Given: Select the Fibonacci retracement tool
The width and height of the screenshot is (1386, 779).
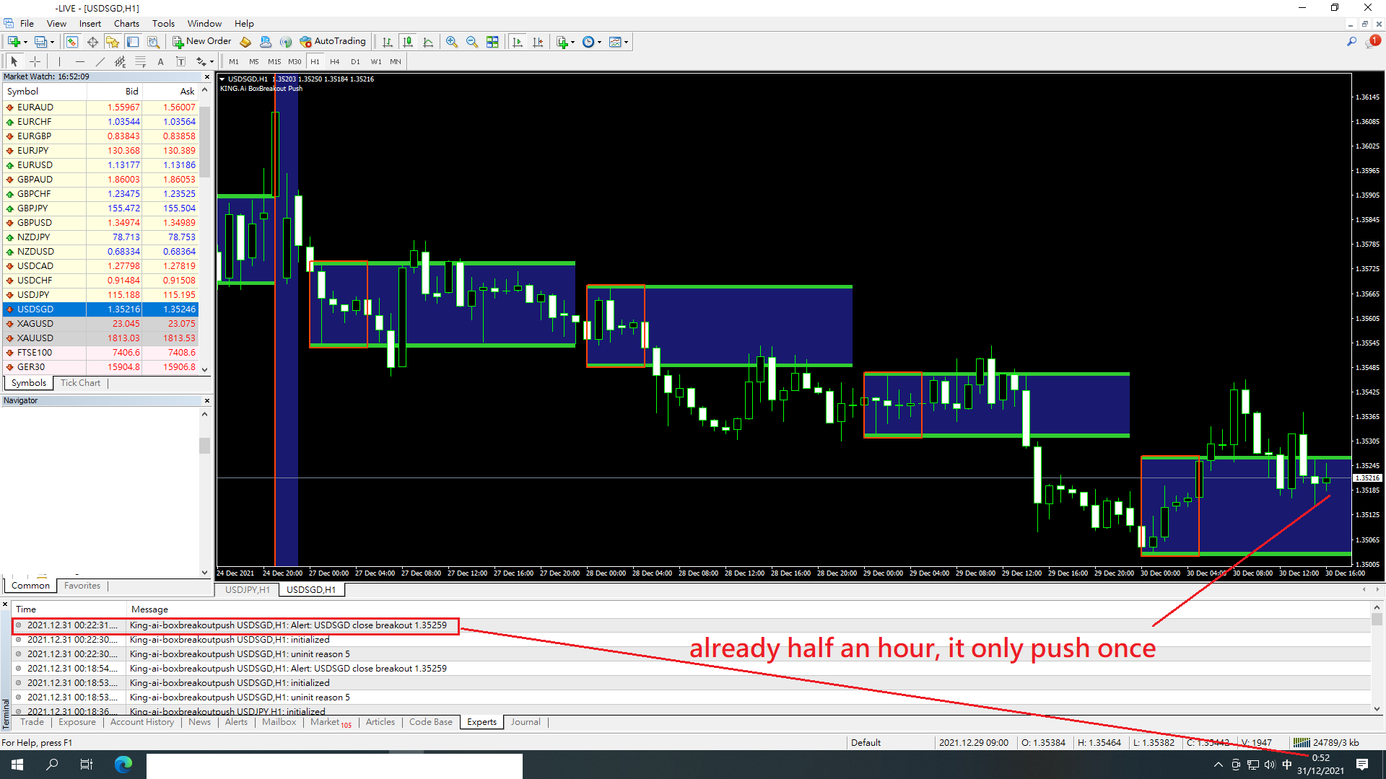Looking at the screenshot, I should click(x=141, y=61).
